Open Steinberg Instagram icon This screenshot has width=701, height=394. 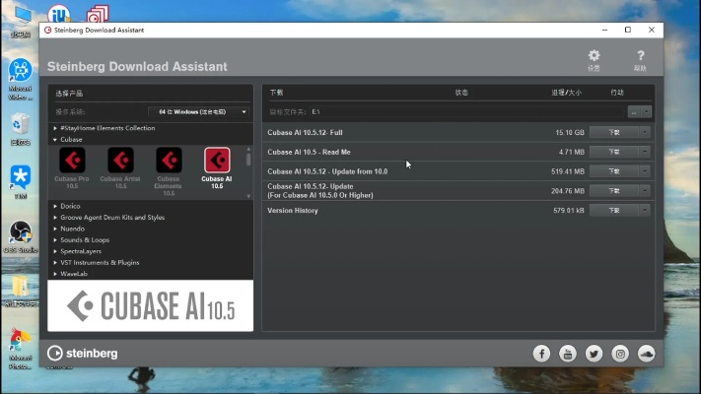coord(620,354)
